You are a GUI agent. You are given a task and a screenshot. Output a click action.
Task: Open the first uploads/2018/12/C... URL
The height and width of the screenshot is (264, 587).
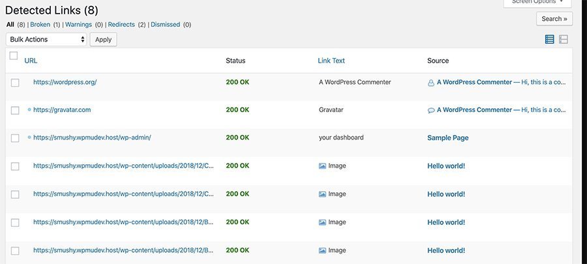[123, 166]
